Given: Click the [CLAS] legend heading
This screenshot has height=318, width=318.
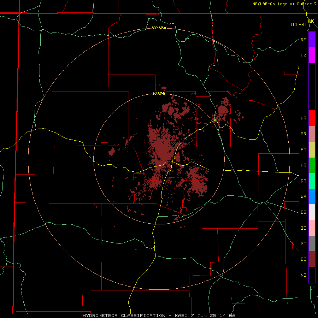Looking at the screenshot, I should click(x=299, y=24).
